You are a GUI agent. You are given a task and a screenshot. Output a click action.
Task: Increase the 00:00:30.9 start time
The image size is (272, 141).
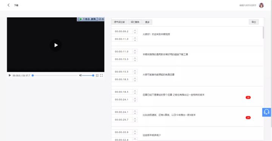pyautogui.click(x=135, y=131)
